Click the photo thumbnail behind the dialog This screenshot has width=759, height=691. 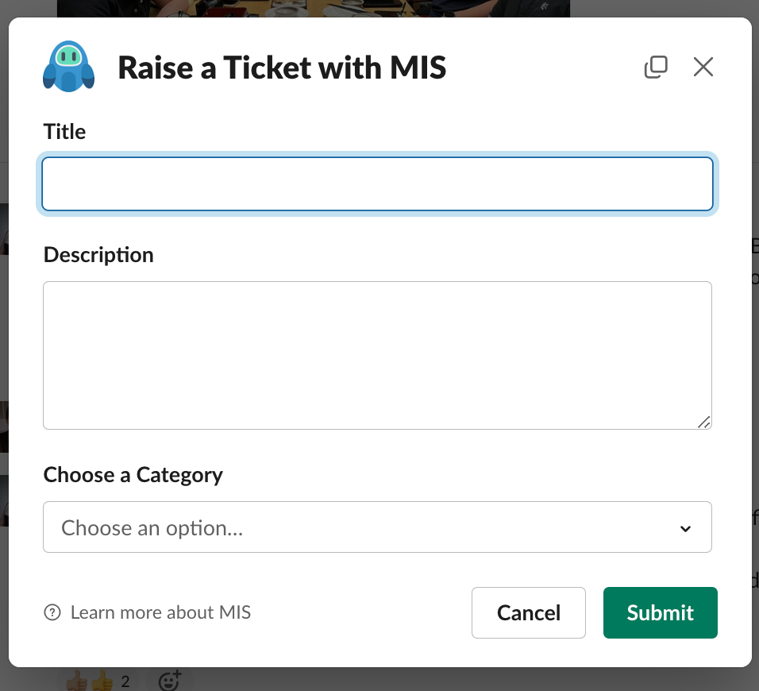coord(313,8)
